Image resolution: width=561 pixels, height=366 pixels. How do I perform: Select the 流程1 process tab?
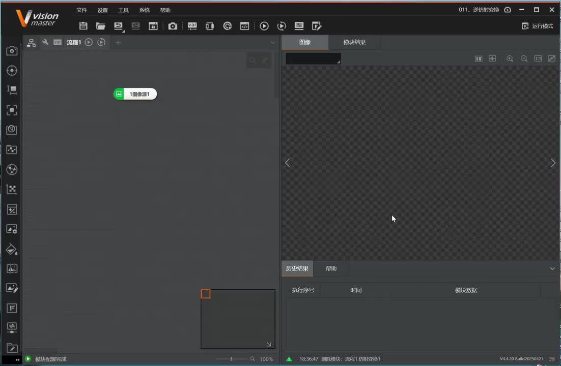74,43
